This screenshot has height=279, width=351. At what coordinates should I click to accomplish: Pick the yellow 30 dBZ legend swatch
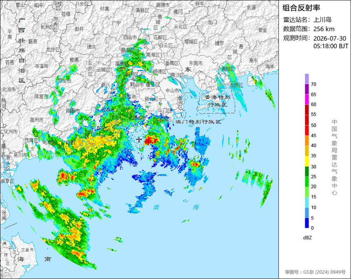pyautogui.click(x=307, y=161)
